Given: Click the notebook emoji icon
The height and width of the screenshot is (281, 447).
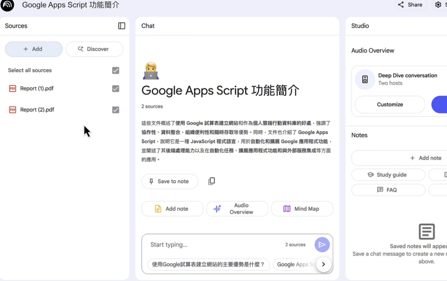Looking at the screenshot, I should pos(151,71).
